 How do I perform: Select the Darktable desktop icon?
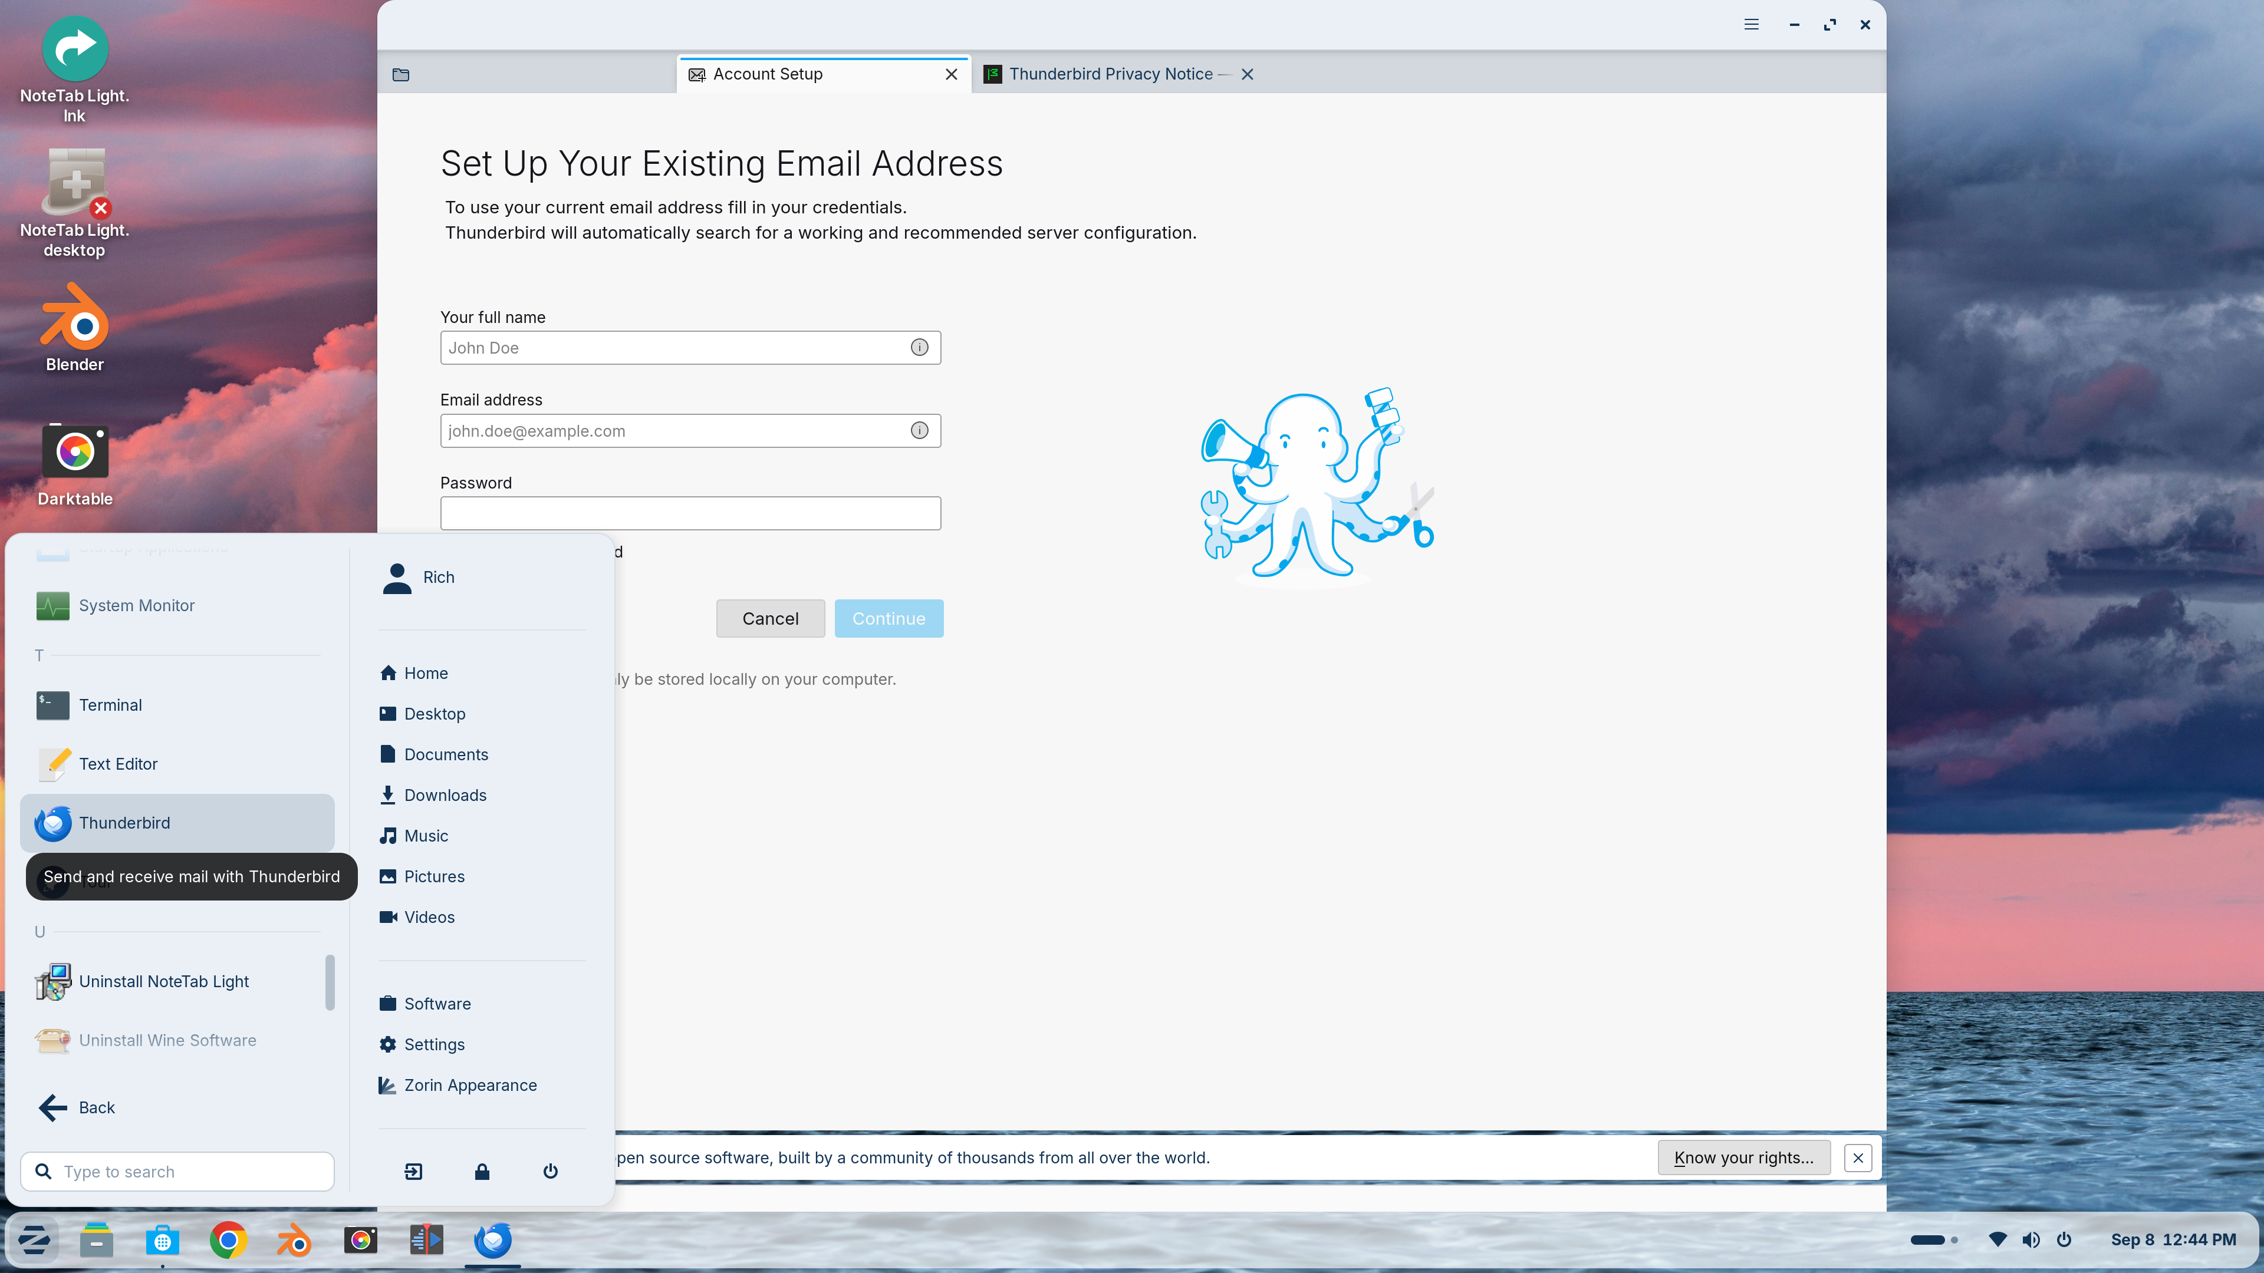tap(75, 466)
